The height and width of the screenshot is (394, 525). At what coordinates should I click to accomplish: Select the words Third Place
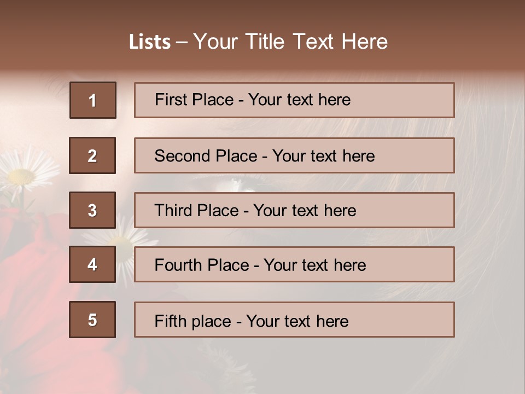(x=196, y=210)
